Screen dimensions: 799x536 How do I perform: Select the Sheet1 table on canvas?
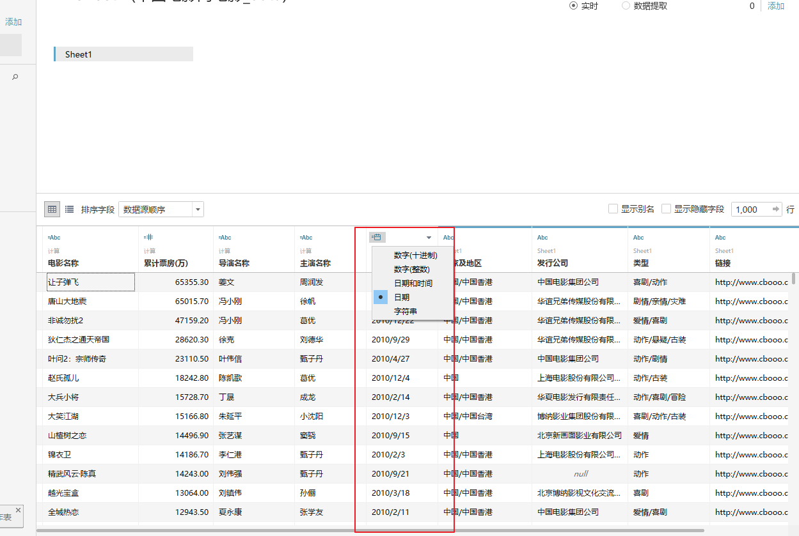tap(123, 54)
